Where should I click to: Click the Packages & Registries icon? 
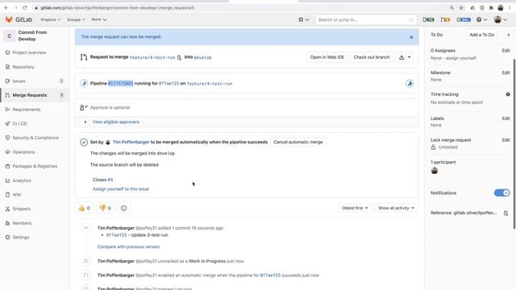pyautogui.click(x=7, y=166)
